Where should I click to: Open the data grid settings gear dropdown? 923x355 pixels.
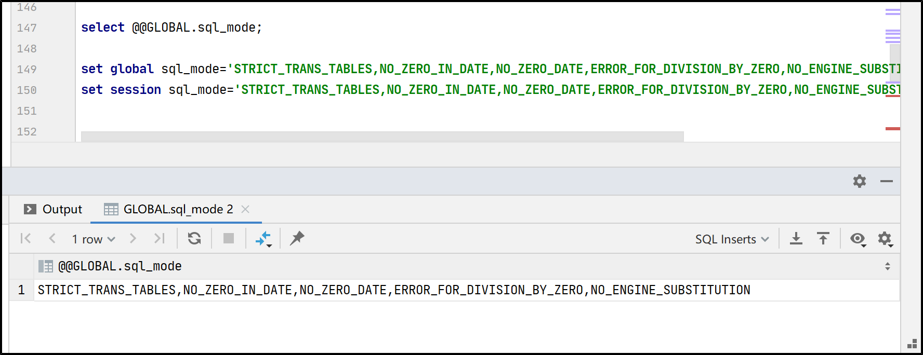click(885, 239)
